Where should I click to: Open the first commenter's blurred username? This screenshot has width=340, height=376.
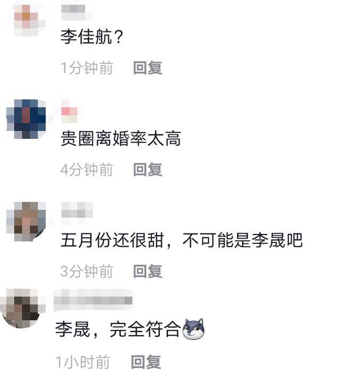(76, 12)
